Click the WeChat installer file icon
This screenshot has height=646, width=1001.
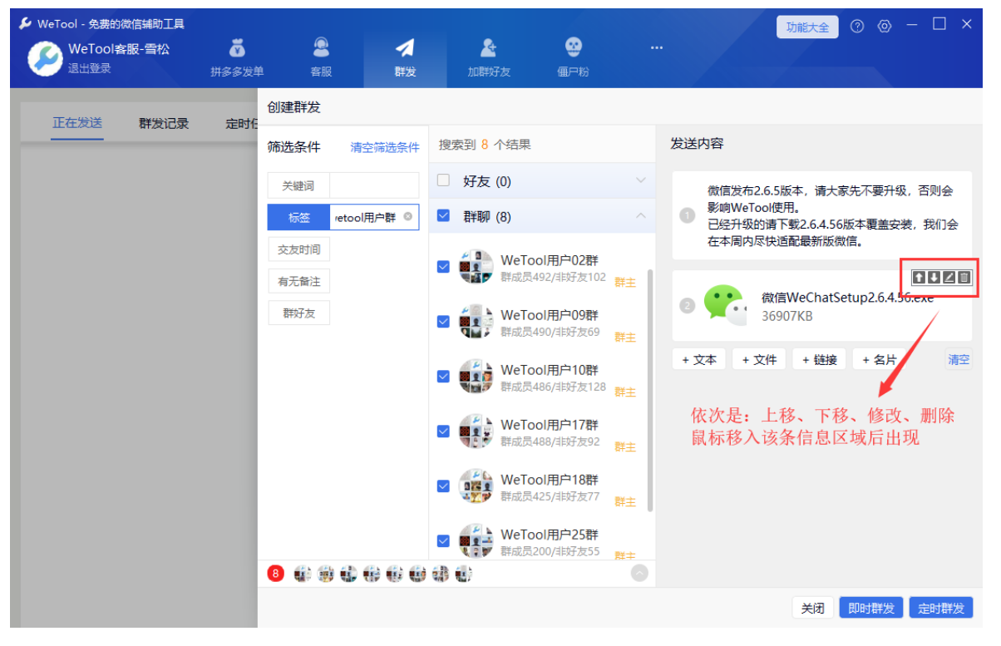[x=725, y=305]
